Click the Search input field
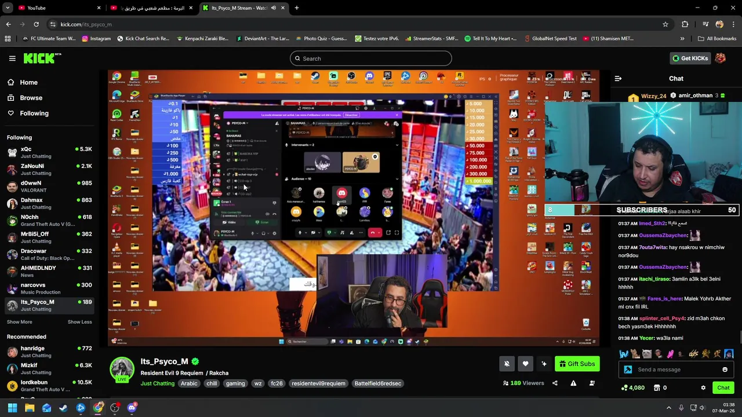This screenshot has width=742, height=417. click(371, 58)
